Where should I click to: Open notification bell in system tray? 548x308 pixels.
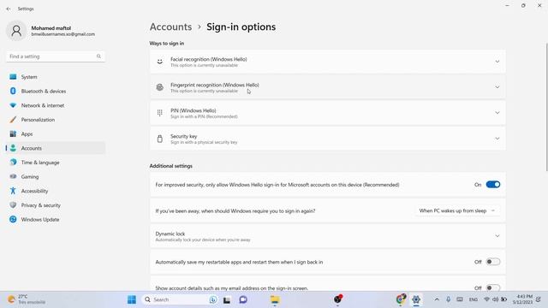point(539,299)
